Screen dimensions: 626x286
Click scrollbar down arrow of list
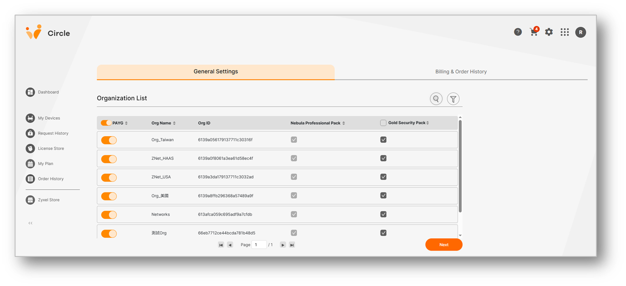(460, 235)
